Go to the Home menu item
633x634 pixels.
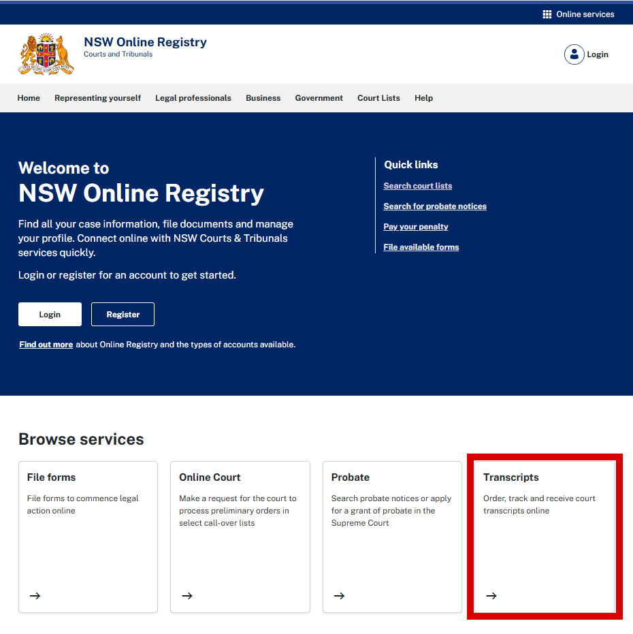[x=29, y=98]
